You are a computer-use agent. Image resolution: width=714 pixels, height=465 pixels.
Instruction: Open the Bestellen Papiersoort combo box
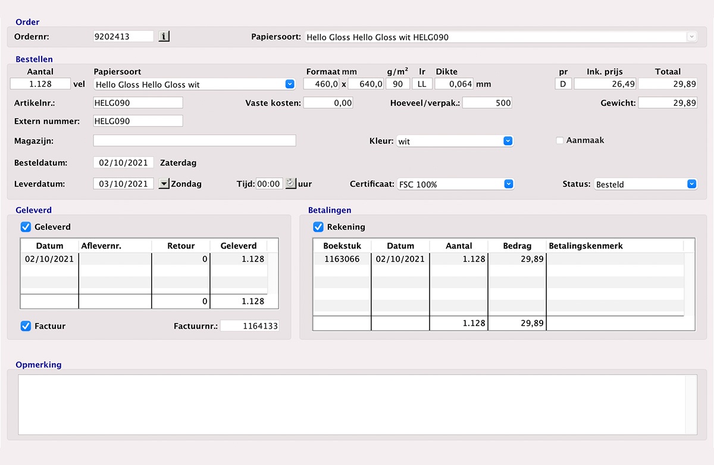[195, 84]
